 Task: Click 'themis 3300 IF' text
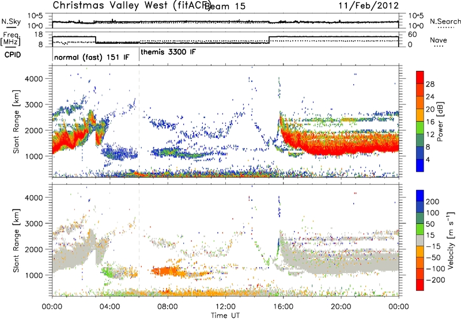click(x=168, y=52)
